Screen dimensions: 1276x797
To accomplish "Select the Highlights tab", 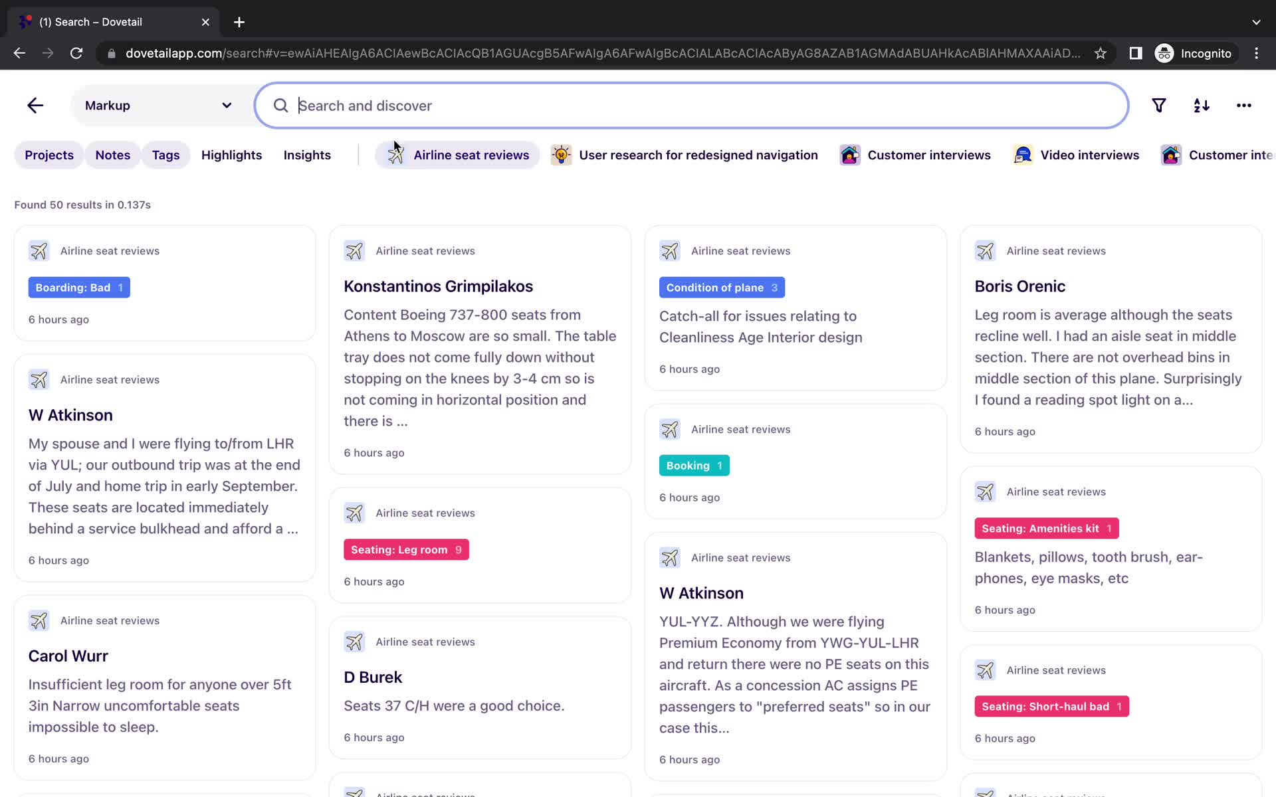I will point(231,154).
